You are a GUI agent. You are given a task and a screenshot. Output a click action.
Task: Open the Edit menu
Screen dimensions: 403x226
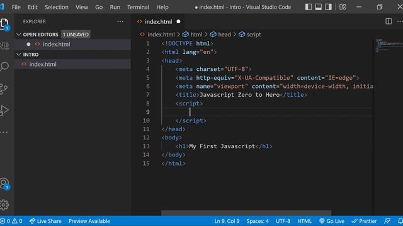click(33, 7)
